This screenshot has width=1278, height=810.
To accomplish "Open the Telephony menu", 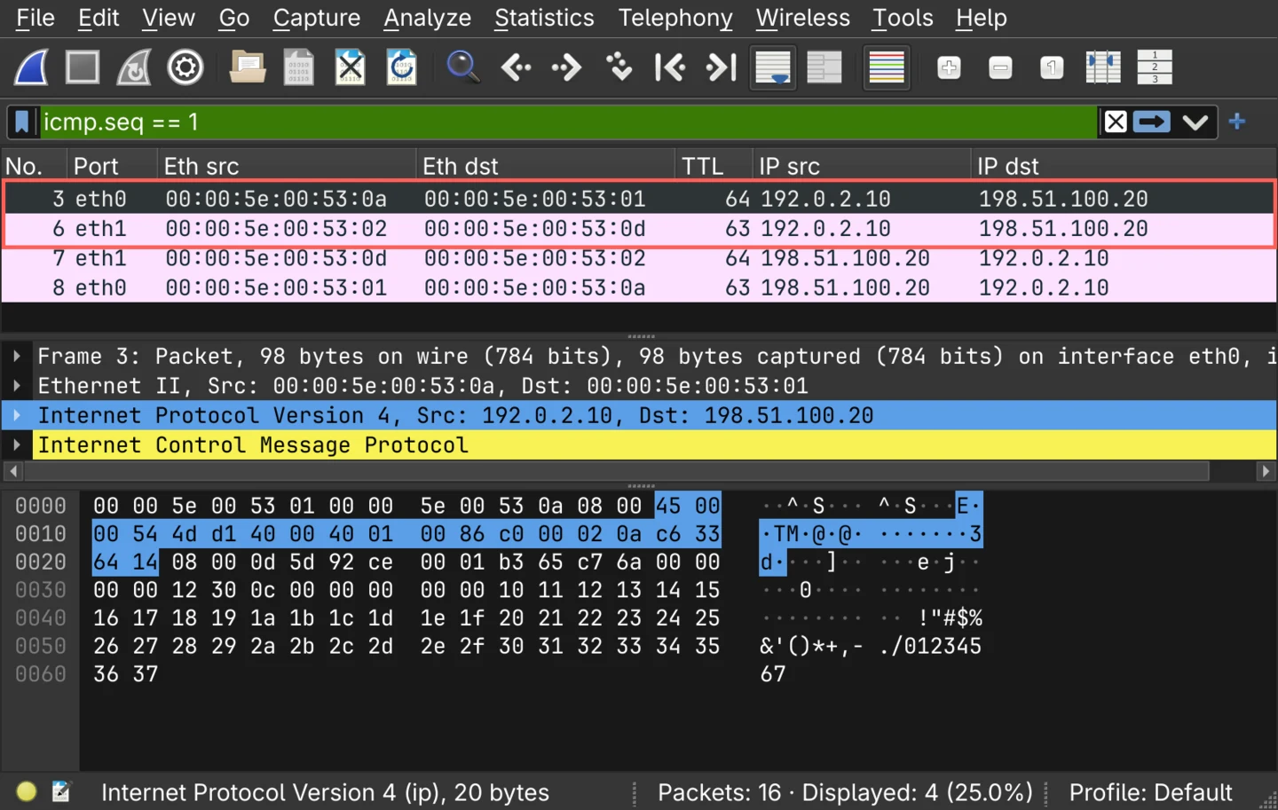I will coord(675,18).
